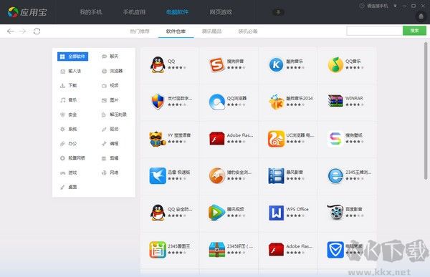
Task: Open the notification bell icon
Action: point(421,16)
